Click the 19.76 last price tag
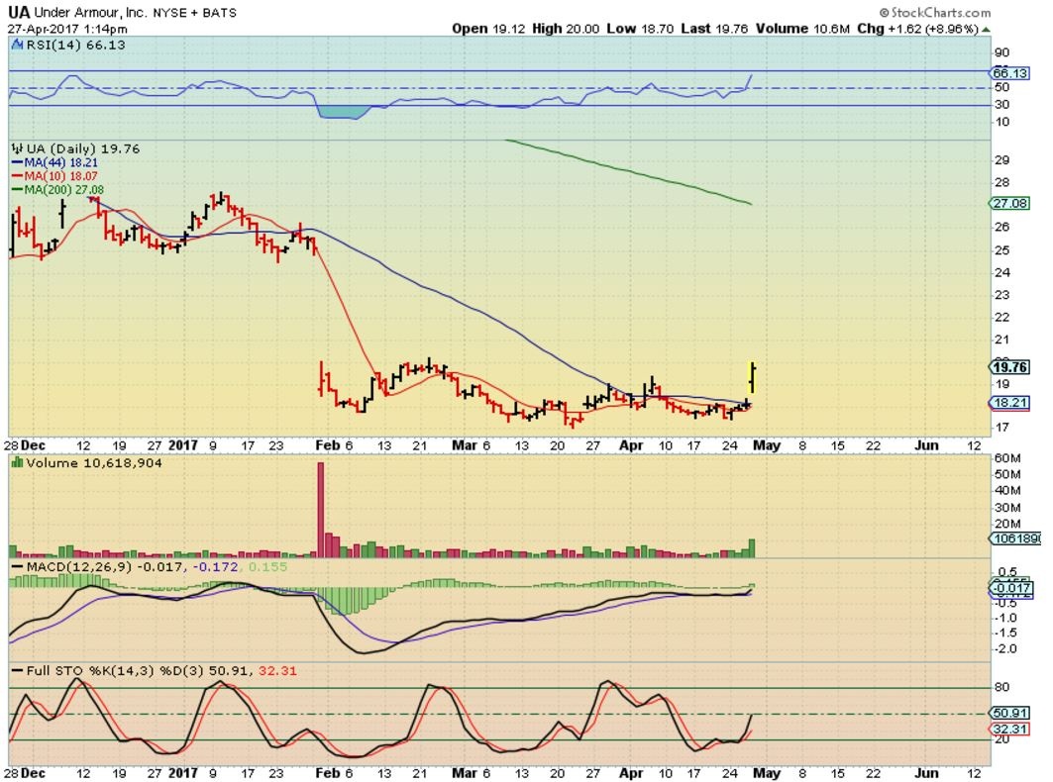 pyautogui.click(x=1010, y=366)
